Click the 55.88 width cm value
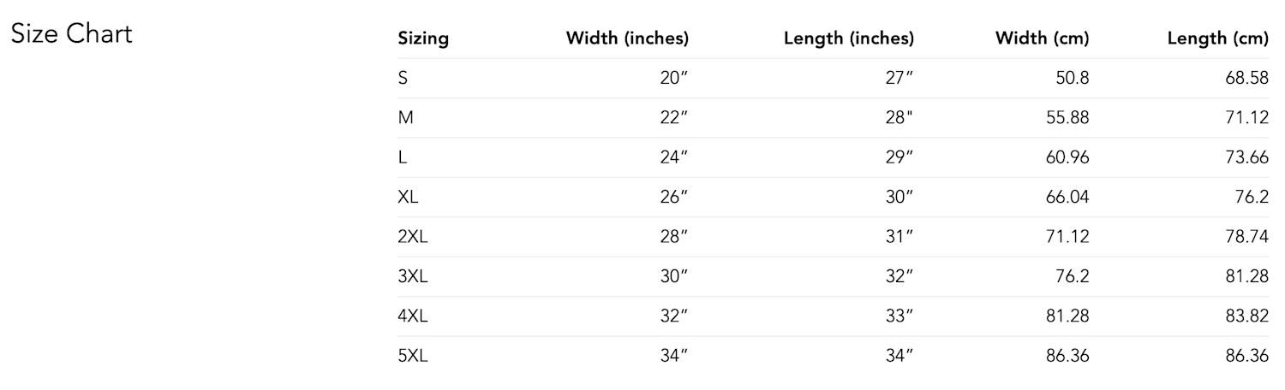This screenshot has height=390, width=1285. coord(1066,118)
